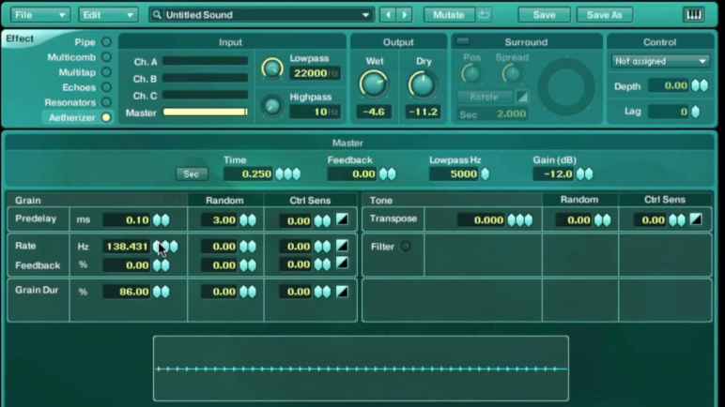
Task: Select the Resonators effect radio button
Action: click(x=106, y=102)
